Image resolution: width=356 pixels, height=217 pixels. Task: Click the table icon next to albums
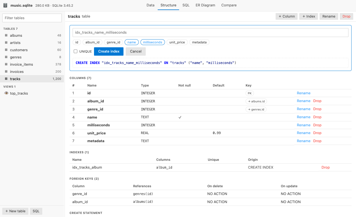tap(6, 35)
